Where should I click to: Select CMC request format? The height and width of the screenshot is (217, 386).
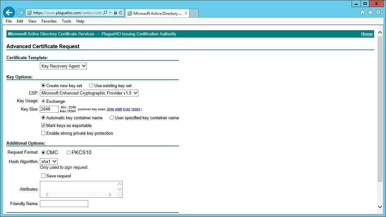(43, 152)
